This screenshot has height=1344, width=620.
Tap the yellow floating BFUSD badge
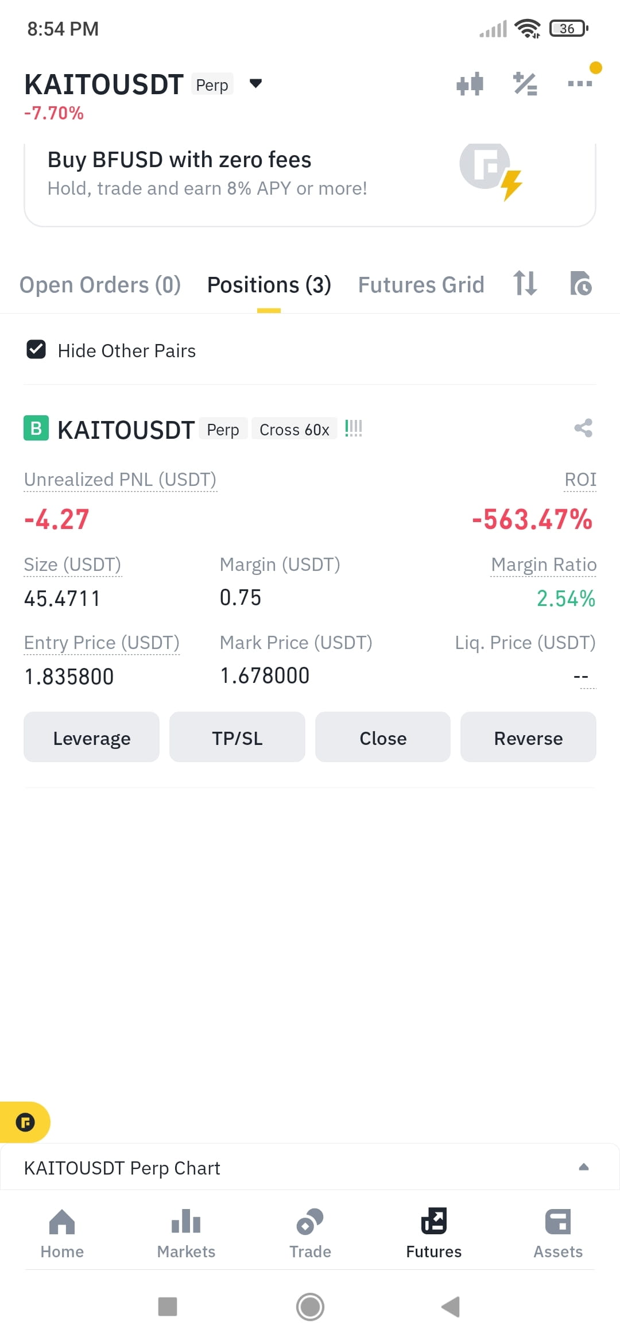coord(25,1122)
